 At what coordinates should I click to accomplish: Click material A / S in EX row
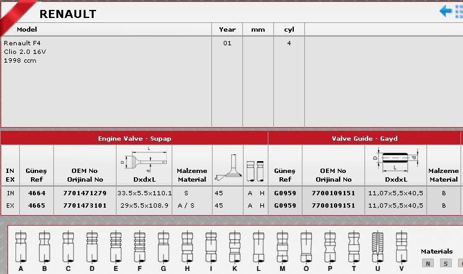click(186, 206)
